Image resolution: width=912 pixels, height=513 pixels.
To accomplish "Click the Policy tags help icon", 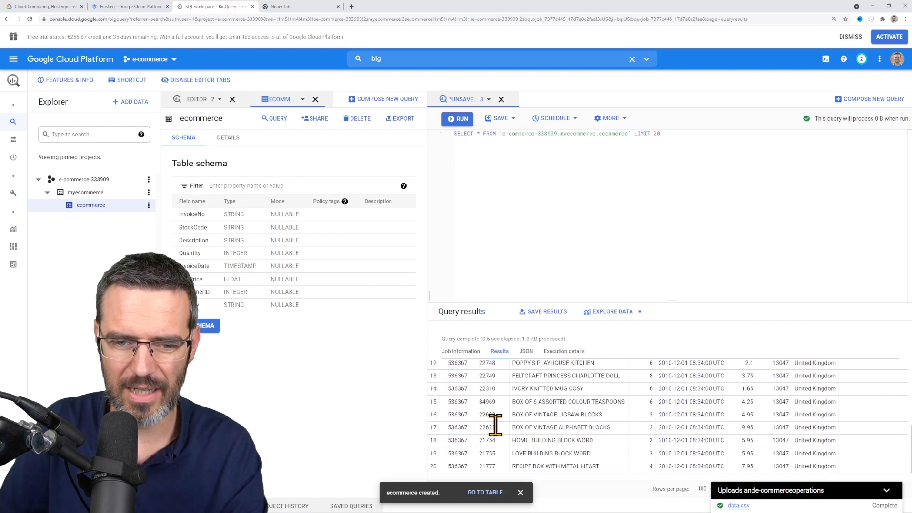I will tap(345, 202).
